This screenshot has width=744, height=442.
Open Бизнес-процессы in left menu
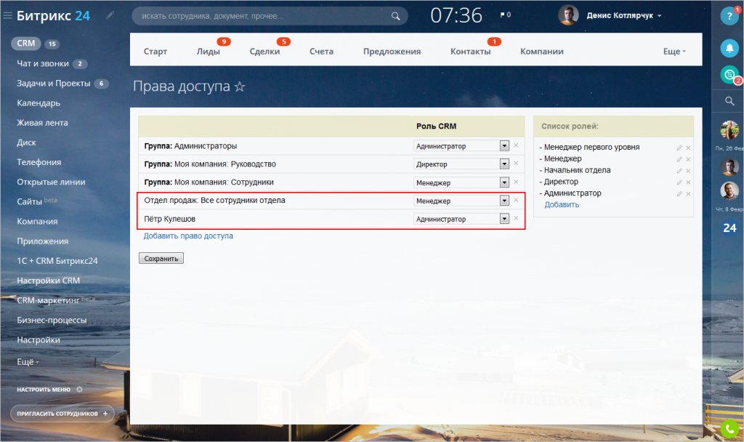coord(52,320)
